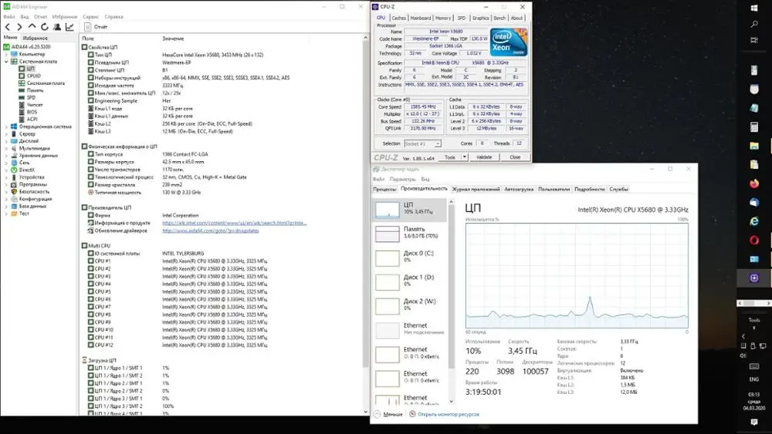Click the Tools button in CPU-Z
Image resolution: width=772 pixels, height=434 pixels.
pos(450,157)
